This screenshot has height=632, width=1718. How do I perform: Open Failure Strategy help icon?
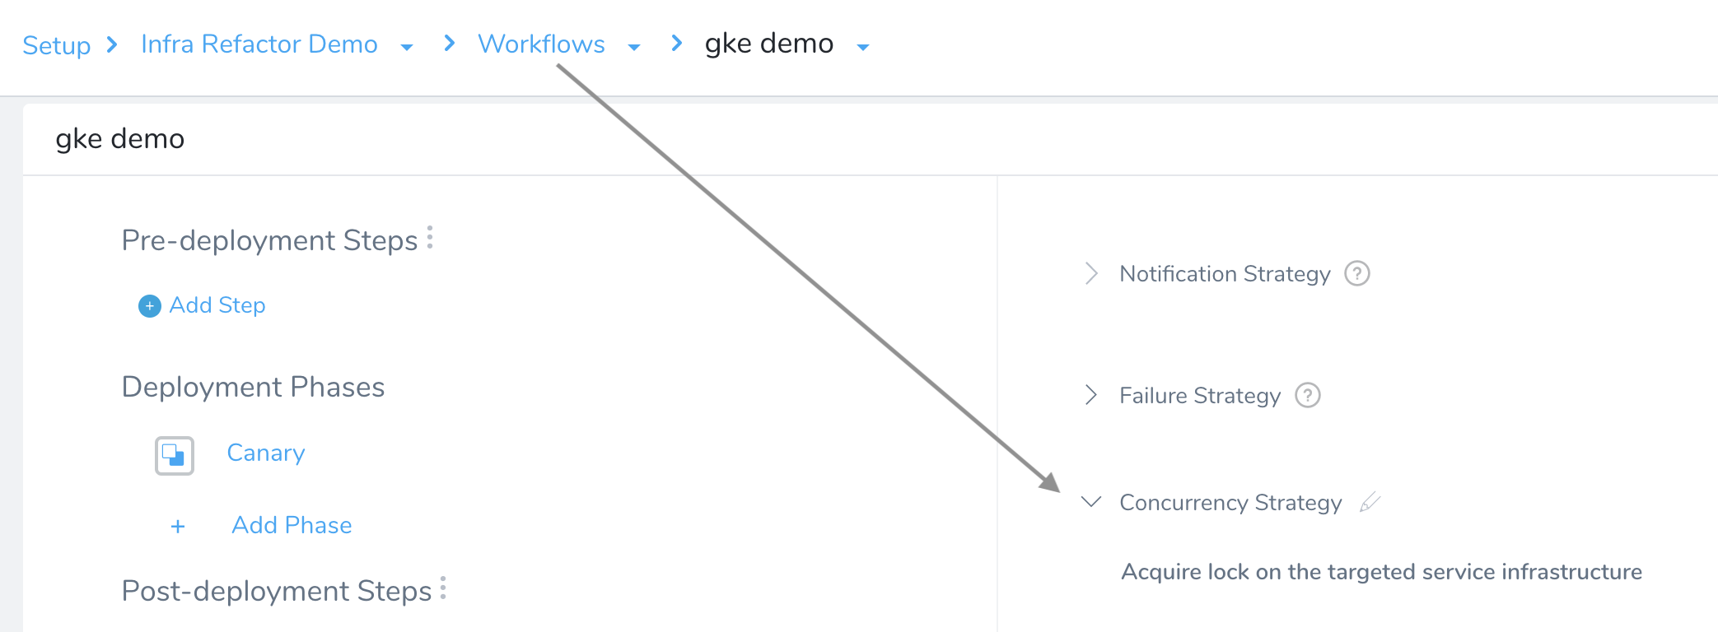point(1308,395)
